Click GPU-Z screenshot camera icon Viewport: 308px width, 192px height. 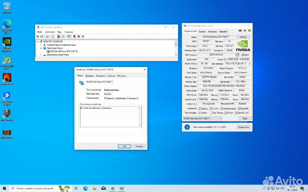point(240,31)
